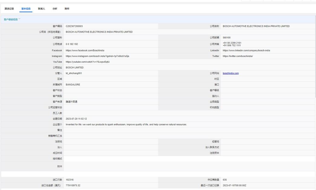
Task: Click the 企业简介 description text
Action: coord(126,125)
